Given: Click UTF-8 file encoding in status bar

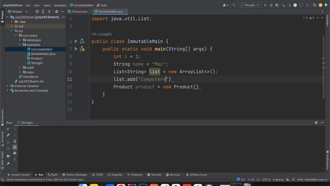Looking at the screenshot, I should (x=266, y=180).
